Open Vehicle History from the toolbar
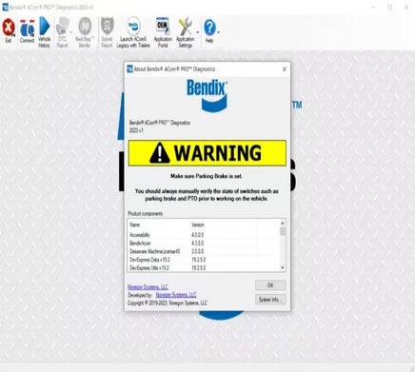This screenshot has height=372, width=415. 45,31
